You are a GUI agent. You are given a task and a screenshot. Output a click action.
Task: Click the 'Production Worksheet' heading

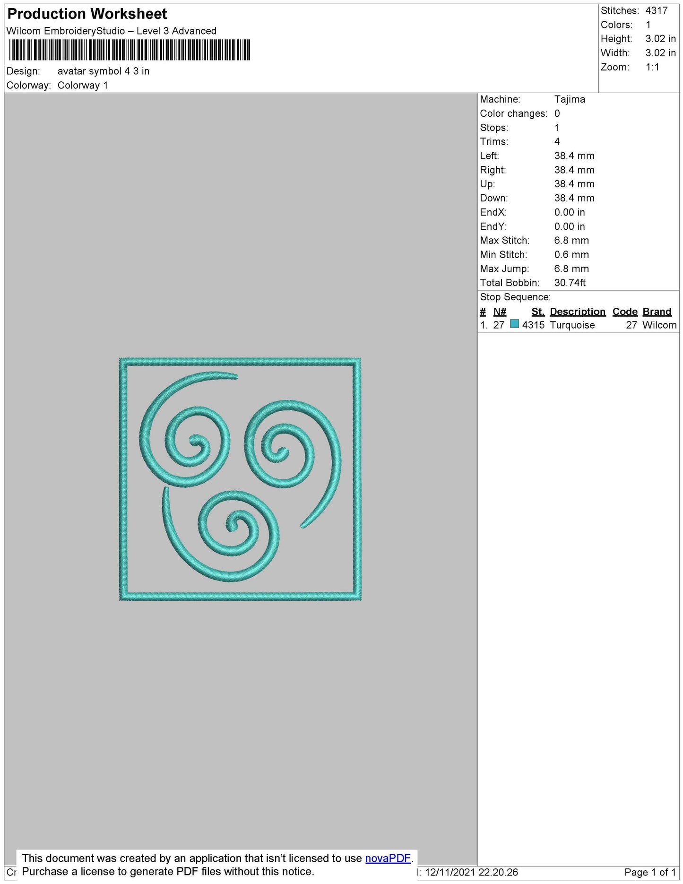click(87, 14)
